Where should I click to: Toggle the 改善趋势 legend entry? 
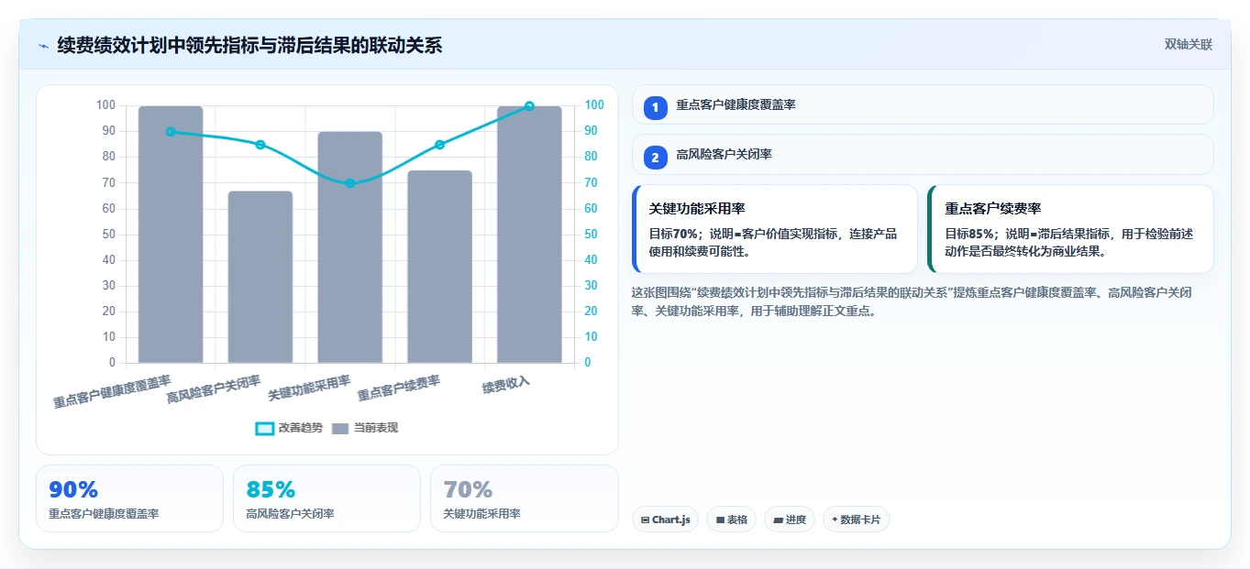pyautogui.click(x=289, y=428)
